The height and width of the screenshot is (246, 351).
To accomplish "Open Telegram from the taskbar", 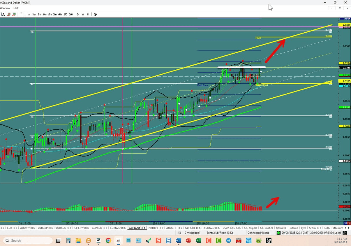I will tap(229, 240).
